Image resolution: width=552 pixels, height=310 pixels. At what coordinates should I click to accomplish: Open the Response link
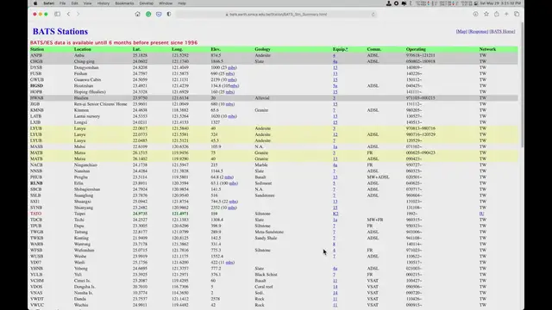click(478, 32)
